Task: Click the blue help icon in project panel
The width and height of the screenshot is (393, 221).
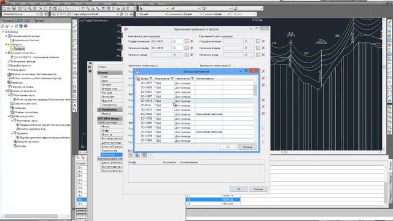Action: click(25, 26)
